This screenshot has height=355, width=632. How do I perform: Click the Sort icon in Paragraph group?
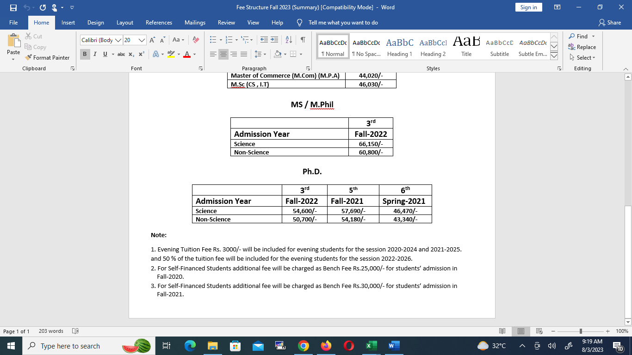click(x=288, y=40)
